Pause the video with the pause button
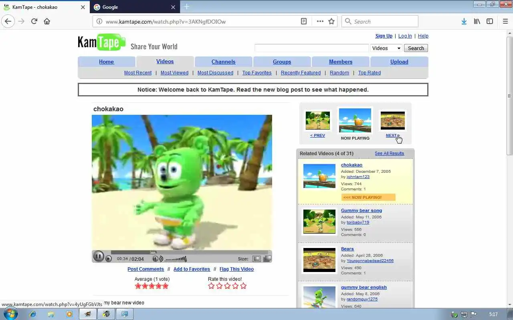The height and width of the screenshot is (320, 513). 98,256
